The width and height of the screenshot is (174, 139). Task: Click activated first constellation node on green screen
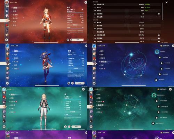[154, 95]
